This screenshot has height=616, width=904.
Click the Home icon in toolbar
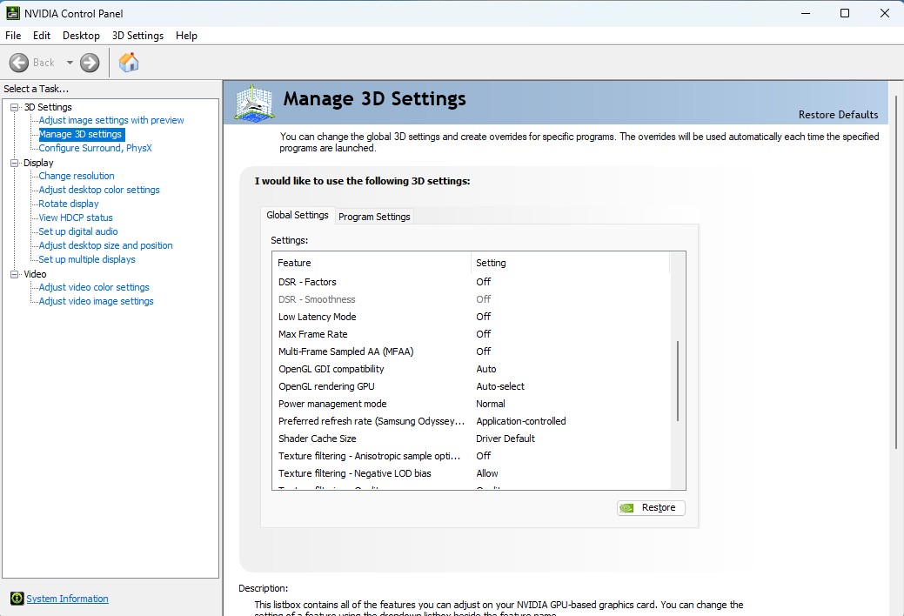point(129,63)
